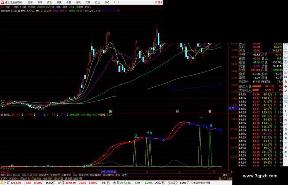This screenshot has height=185, width=288.
Task: Click the 大宗流入 red bar
Action: [x=256, y=90]
